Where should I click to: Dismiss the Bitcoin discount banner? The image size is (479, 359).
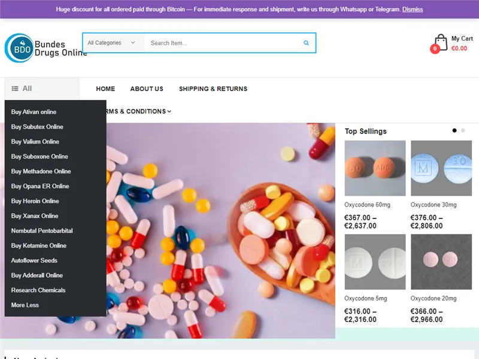(413, 10)
